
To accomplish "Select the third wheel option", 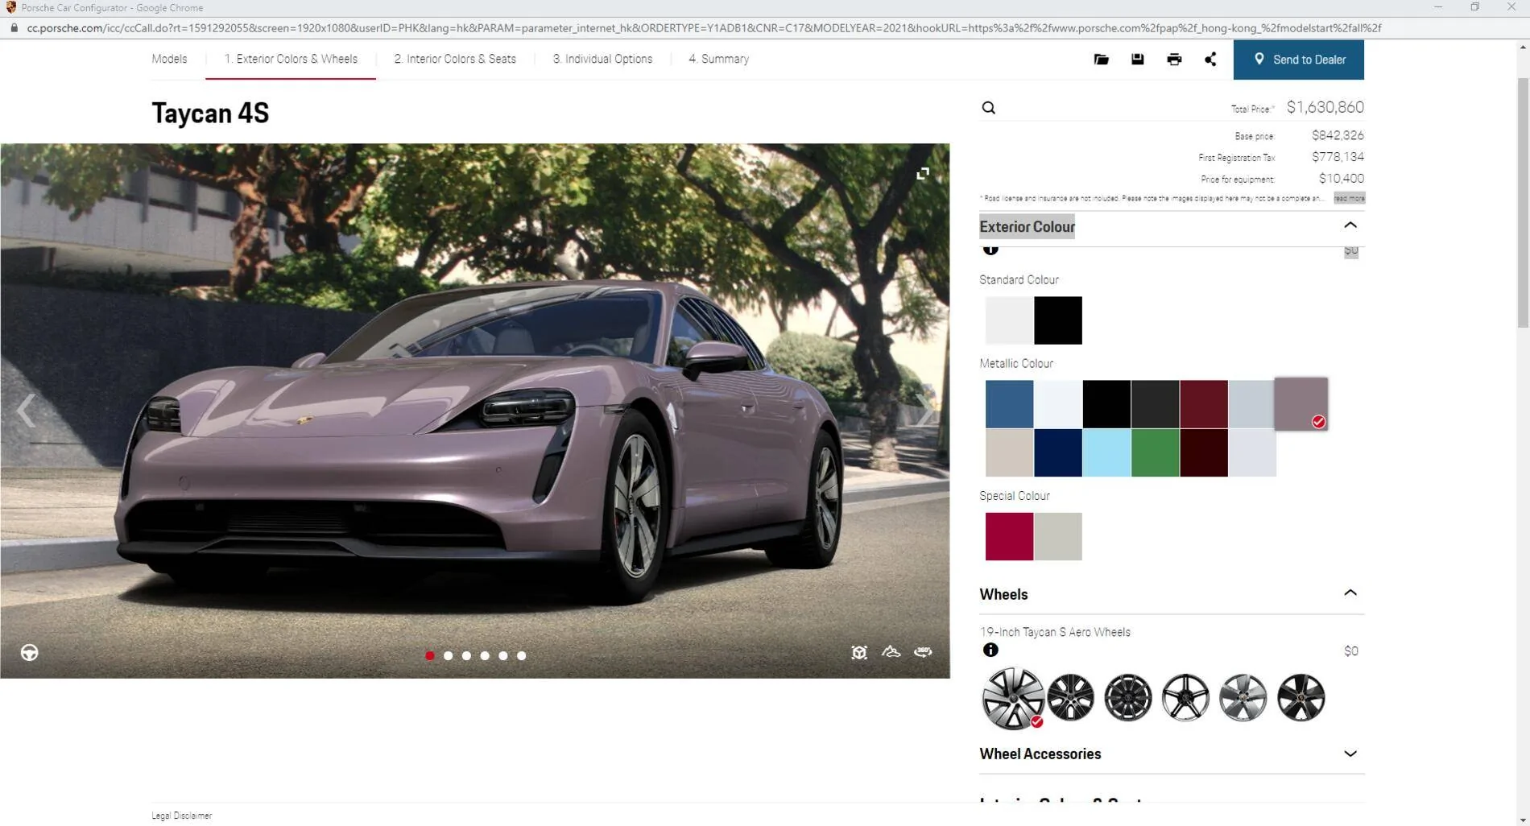I will coord(1127,697).
